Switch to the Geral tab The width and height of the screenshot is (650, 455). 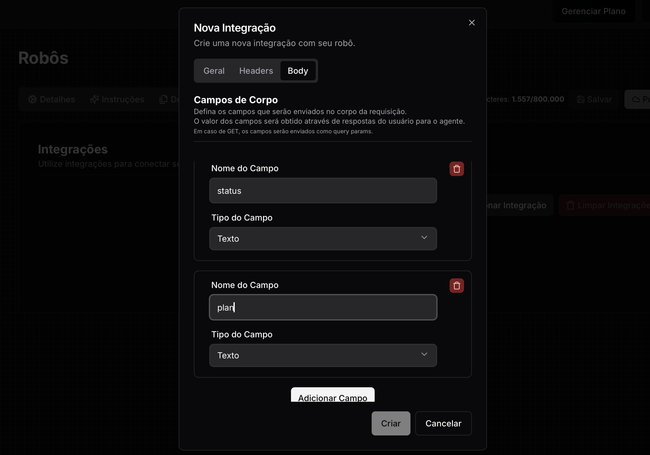(214, 71)
